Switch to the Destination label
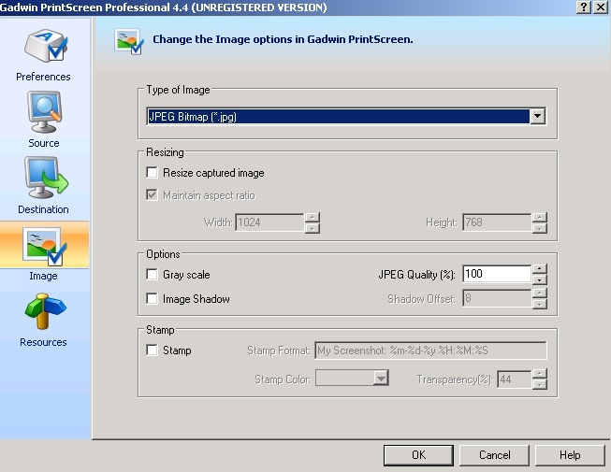The width and height of the screenshot is (611, 472). point(43,209)
